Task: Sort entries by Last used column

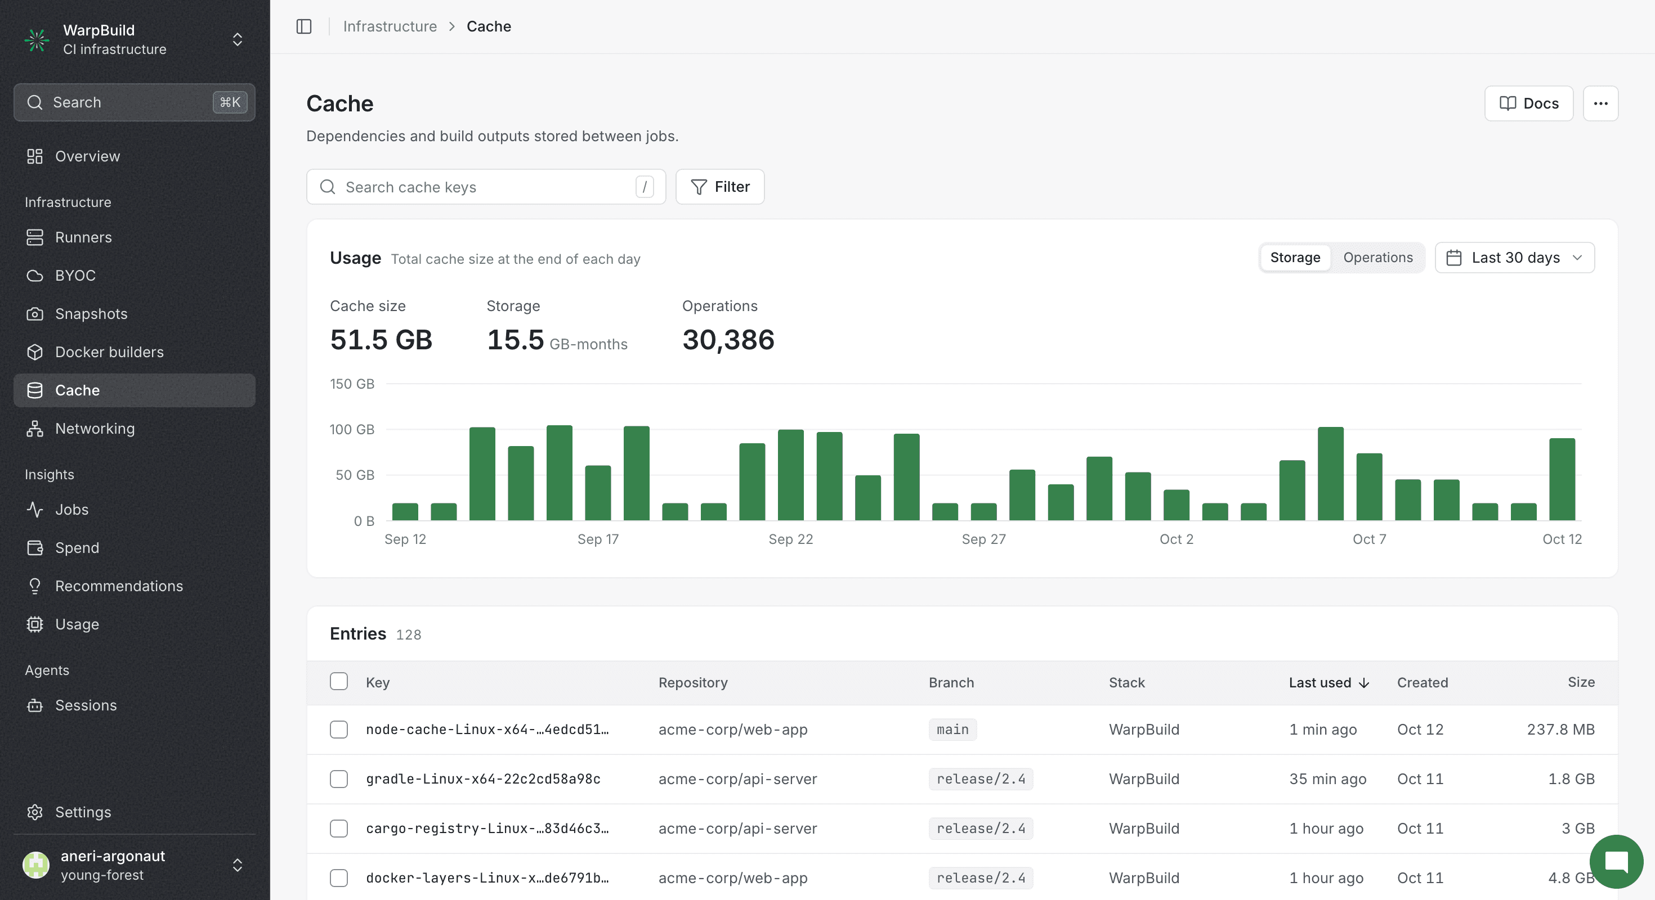Action: [1329, 682]
